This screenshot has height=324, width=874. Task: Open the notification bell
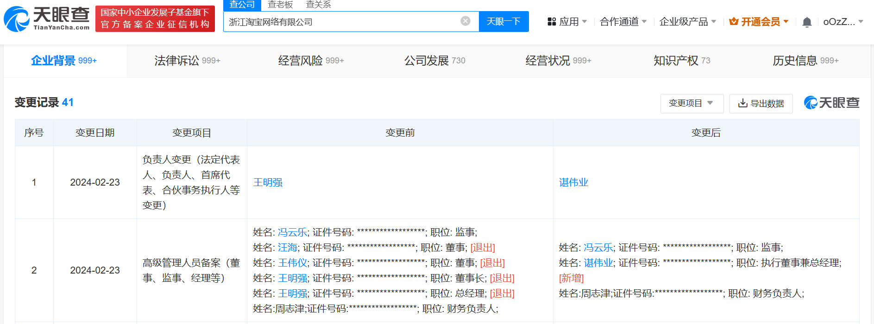coord(807,22)
